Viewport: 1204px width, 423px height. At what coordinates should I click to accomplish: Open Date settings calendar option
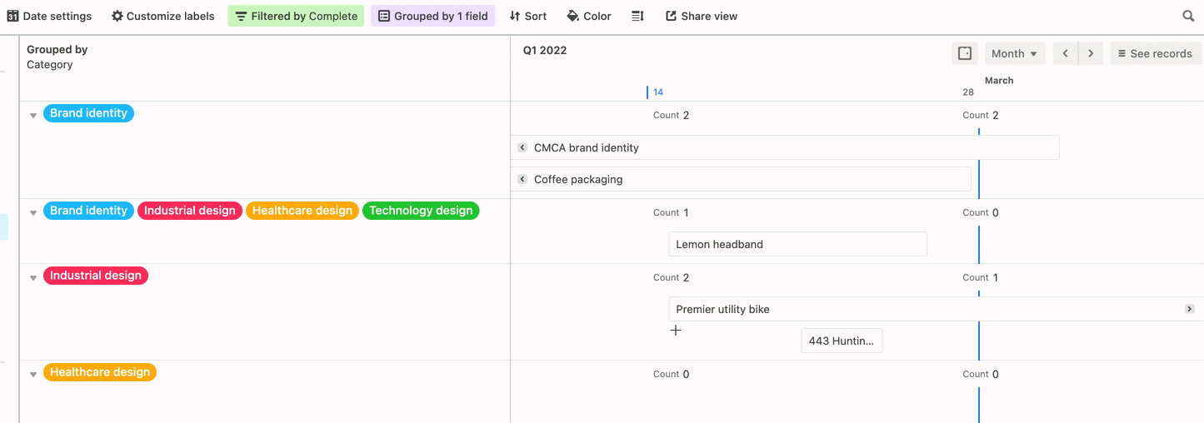click(49, 16)
